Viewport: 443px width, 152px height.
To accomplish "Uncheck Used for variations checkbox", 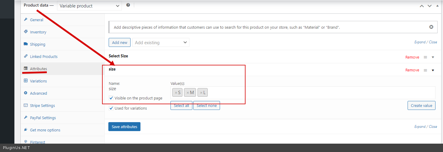I will point(111,108).
